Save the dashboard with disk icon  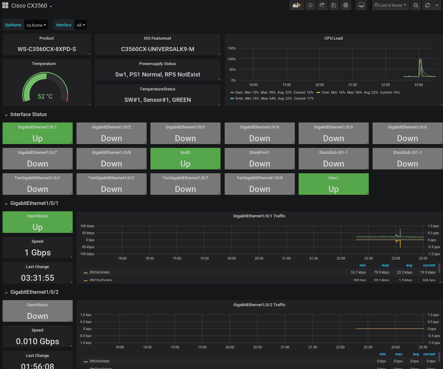tap(334, 5)
